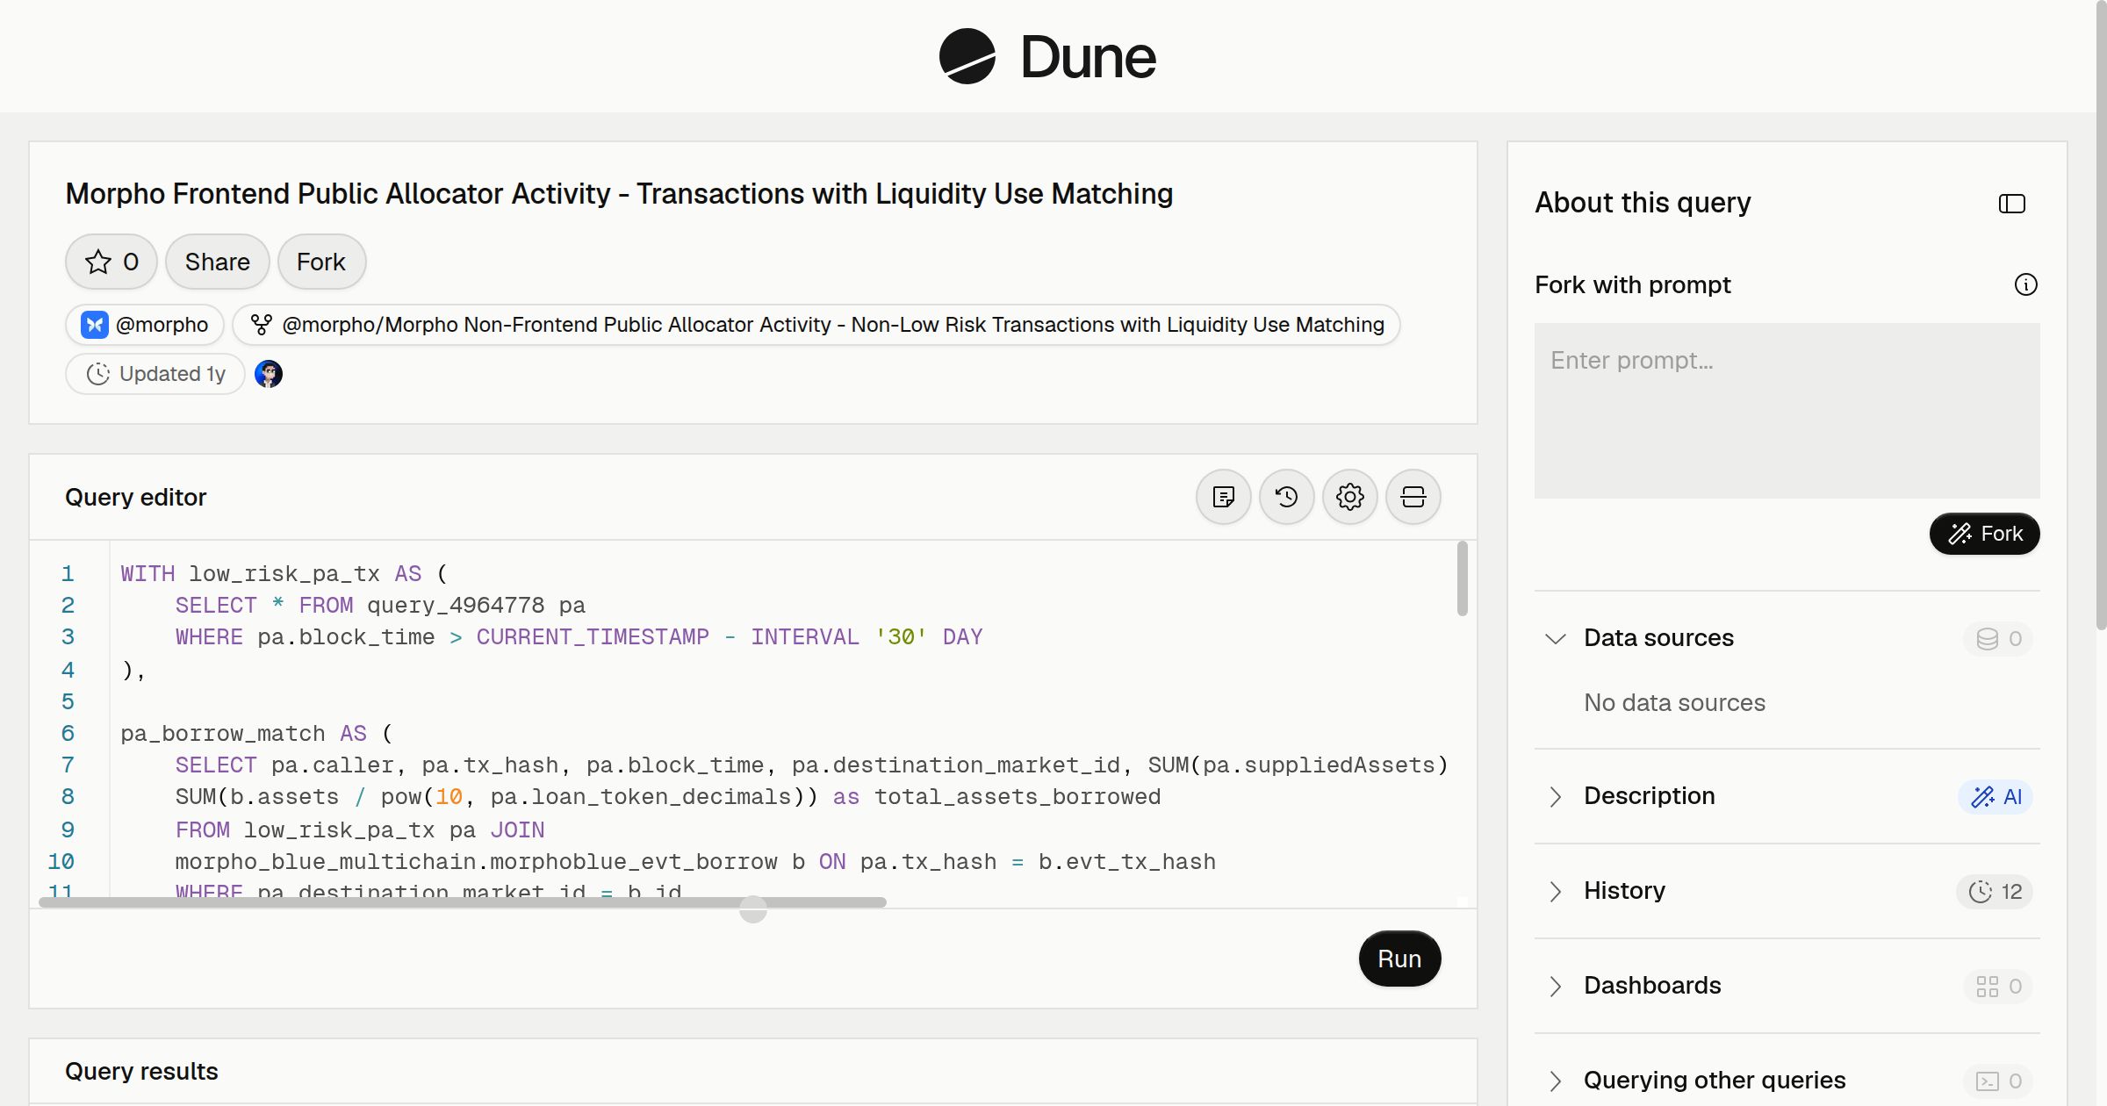Open the query notes icon in editor toolbar
Screen dimensions: 2107x1106
tap(1223, 497)
